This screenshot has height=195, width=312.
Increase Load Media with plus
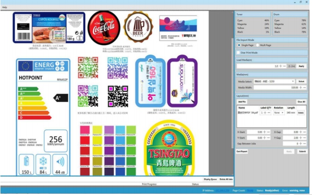coord(280,66)
